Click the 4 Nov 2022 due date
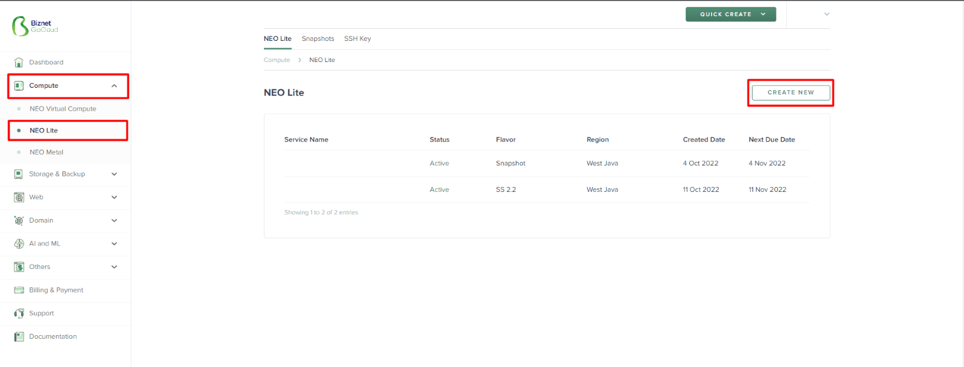The width and height of the screenshot is (964, 367). point(767,163)
